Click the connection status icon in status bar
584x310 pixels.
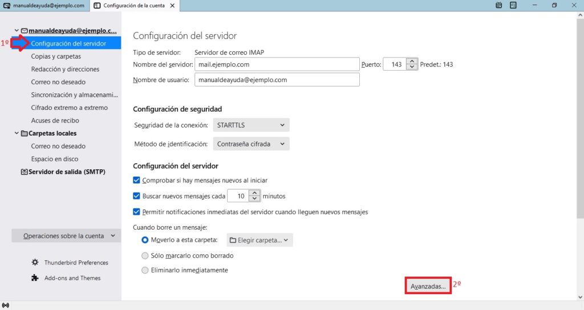tap(5, 305)
